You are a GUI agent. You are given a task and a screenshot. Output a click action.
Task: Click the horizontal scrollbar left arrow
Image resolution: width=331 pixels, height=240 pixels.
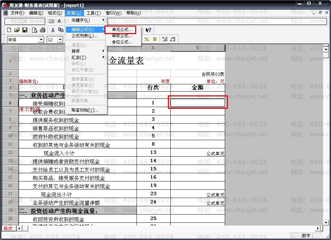point(19,228)
